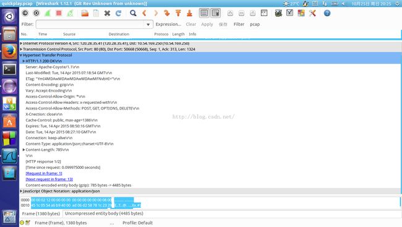Select the Cache-Control: public, max-age=1386 line

pyautogui.click(x=61, y=120)
